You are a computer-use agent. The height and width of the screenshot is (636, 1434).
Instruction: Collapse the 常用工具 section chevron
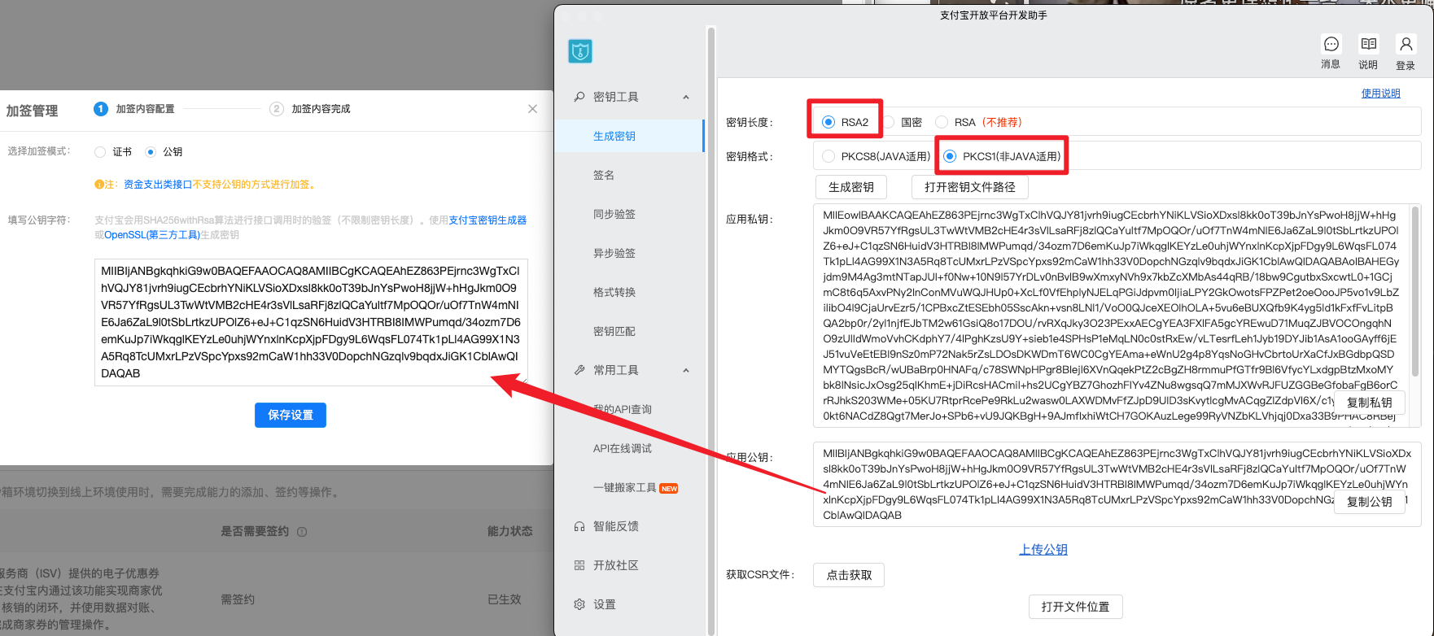pos(686,371)
